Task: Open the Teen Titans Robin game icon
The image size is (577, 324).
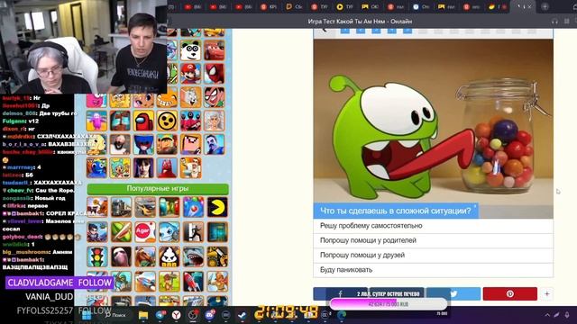Action: click(x=215, y=97)
